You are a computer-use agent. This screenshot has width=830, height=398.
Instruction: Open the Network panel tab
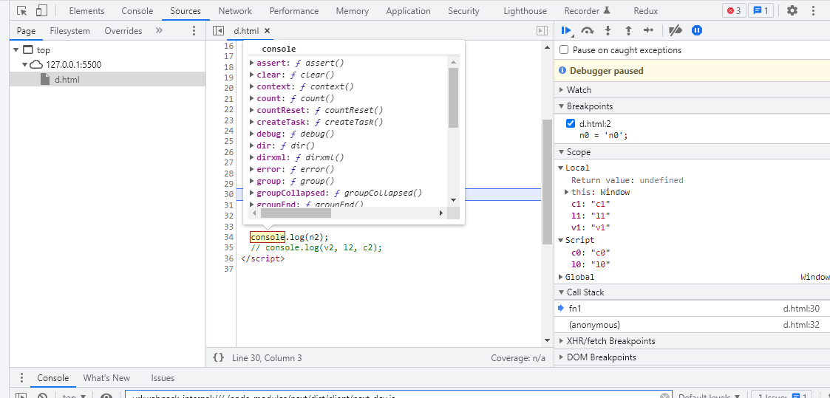pyautogui.click(x=235, y=10)
